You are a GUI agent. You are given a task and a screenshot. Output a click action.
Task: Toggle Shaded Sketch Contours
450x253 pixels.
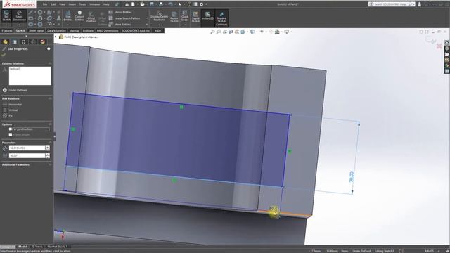point(221,18)
